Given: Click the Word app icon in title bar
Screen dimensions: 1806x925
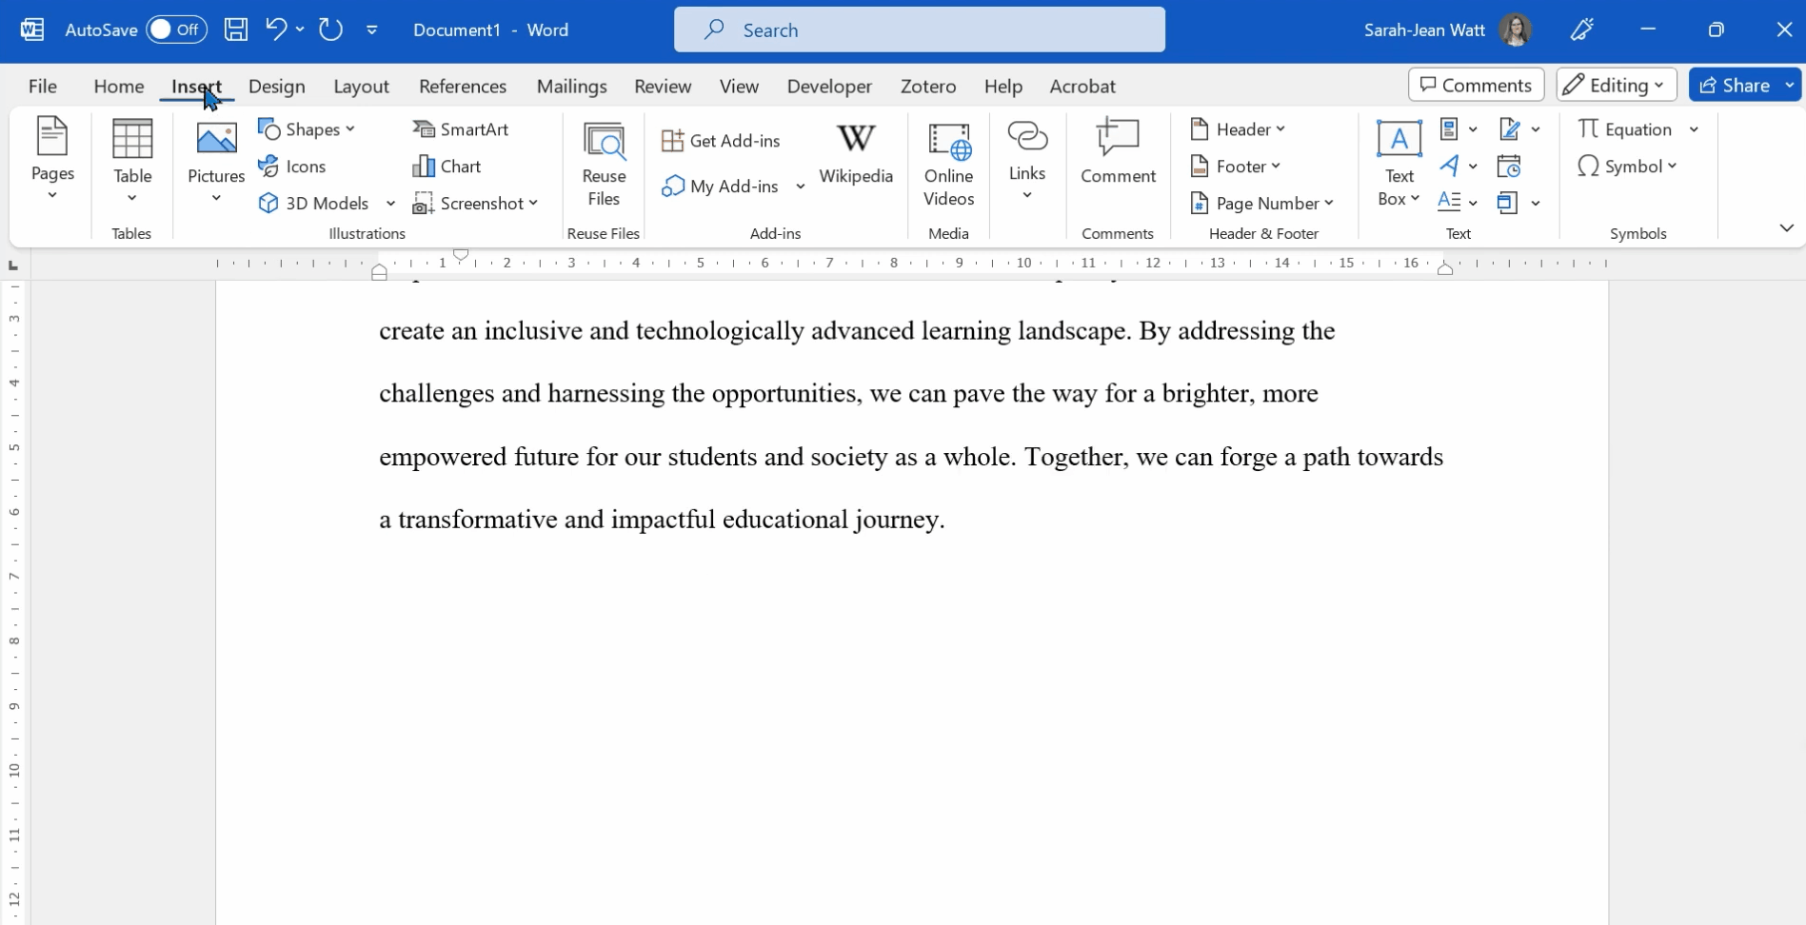Looking at the screenshot, I should pyautogui.click(x=31, y=30).
